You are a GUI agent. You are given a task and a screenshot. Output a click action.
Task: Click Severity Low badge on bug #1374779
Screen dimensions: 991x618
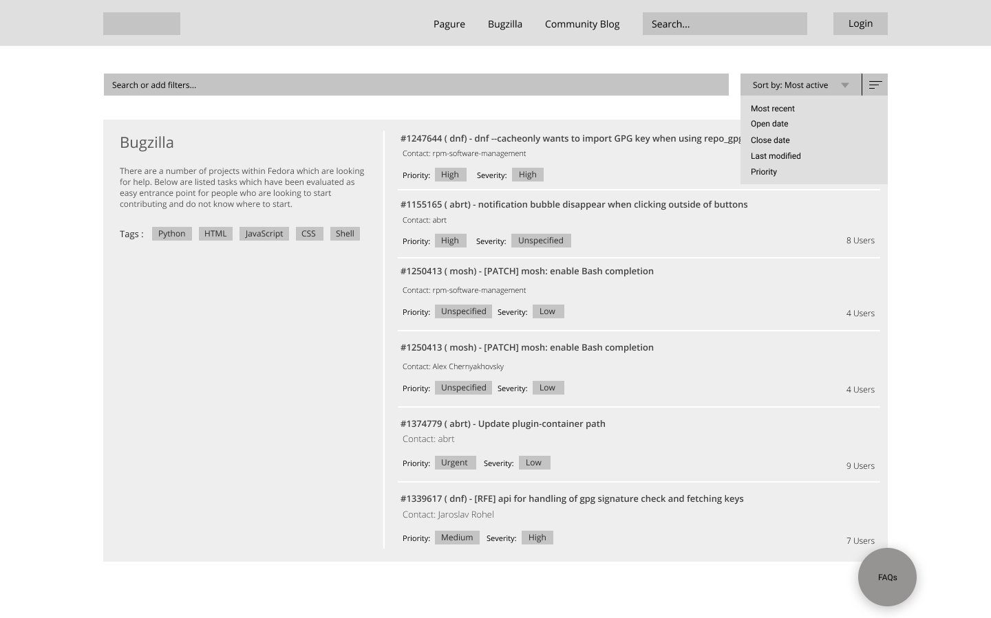point(534,463)
